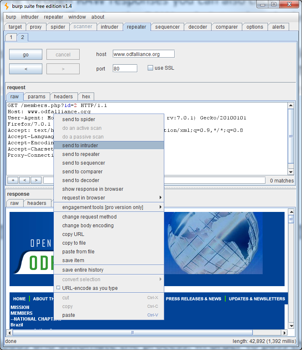Click the go button
Viewport: 302px width, 350px height.
point(26,54)
